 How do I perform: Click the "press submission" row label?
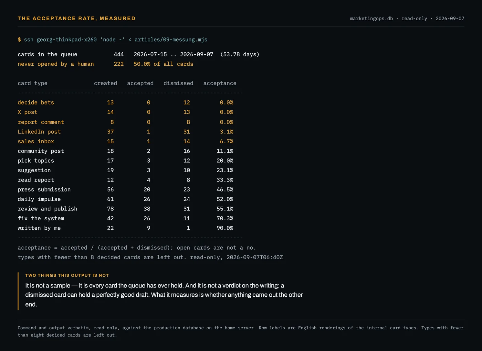point(44,189)
